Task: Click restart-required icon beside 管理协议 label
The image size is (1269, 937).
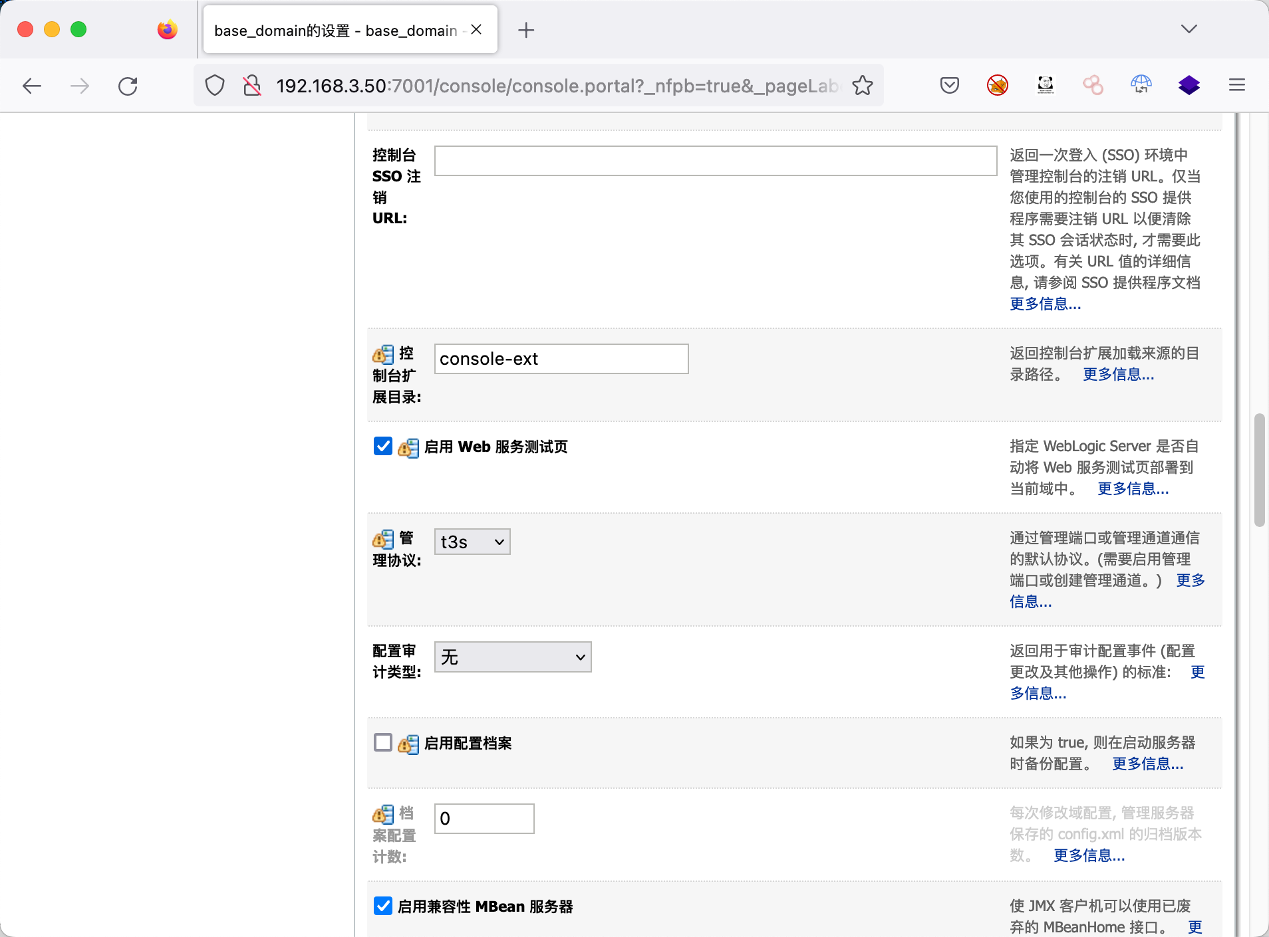Action: coord(383,539)
